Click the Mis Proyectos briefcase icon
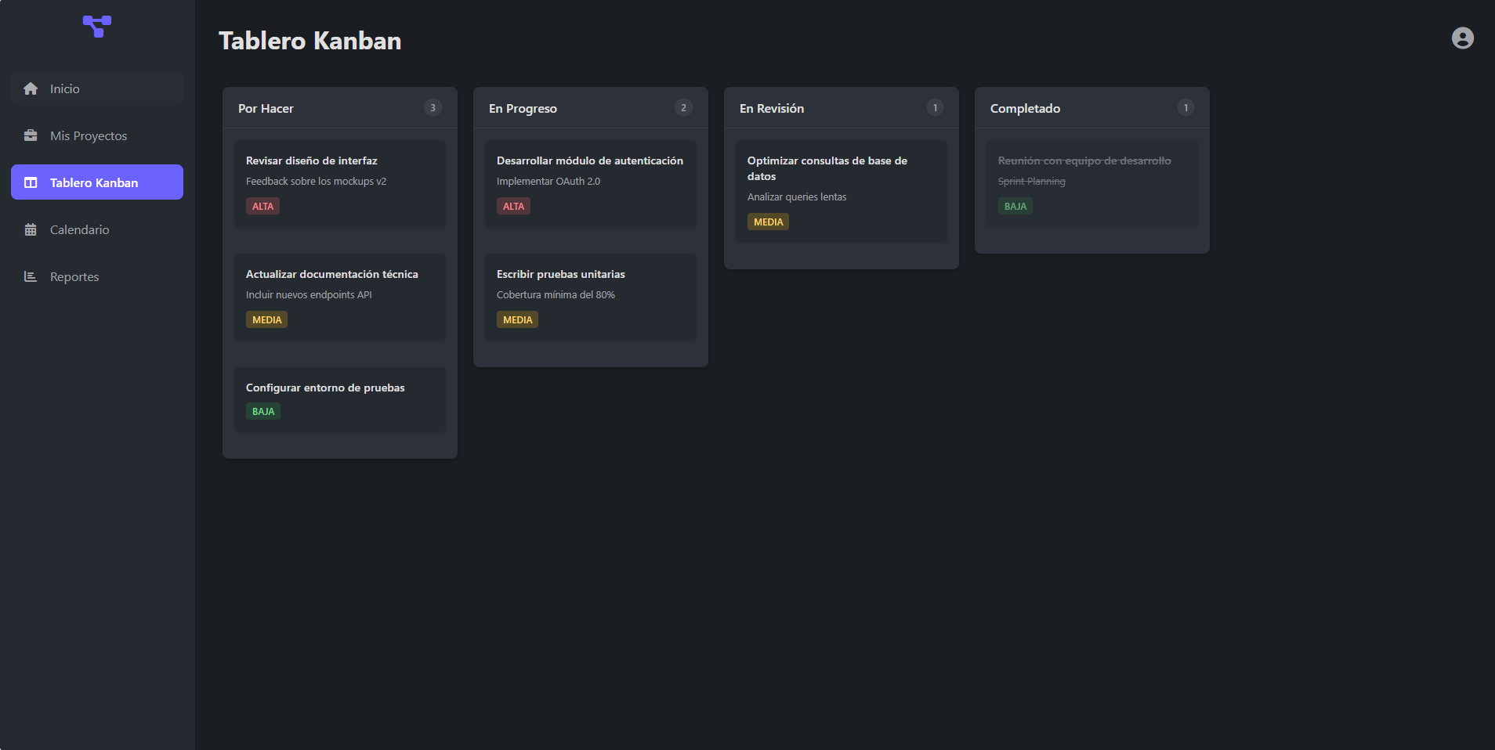The height and width of the screenshot is (750, 1495). click(x=31, y=135)
